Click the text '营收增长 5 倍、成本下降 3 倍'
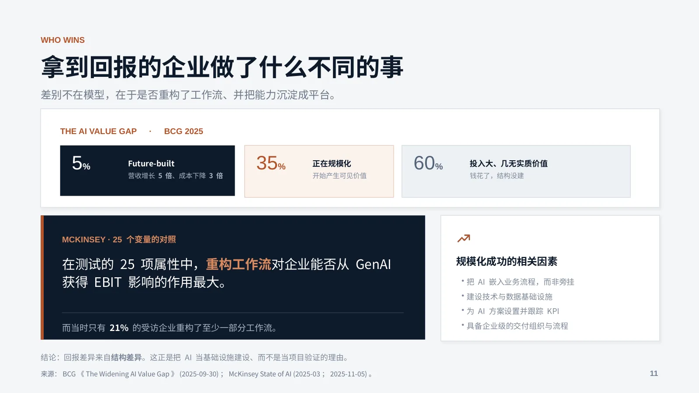 tap(176, 176)
